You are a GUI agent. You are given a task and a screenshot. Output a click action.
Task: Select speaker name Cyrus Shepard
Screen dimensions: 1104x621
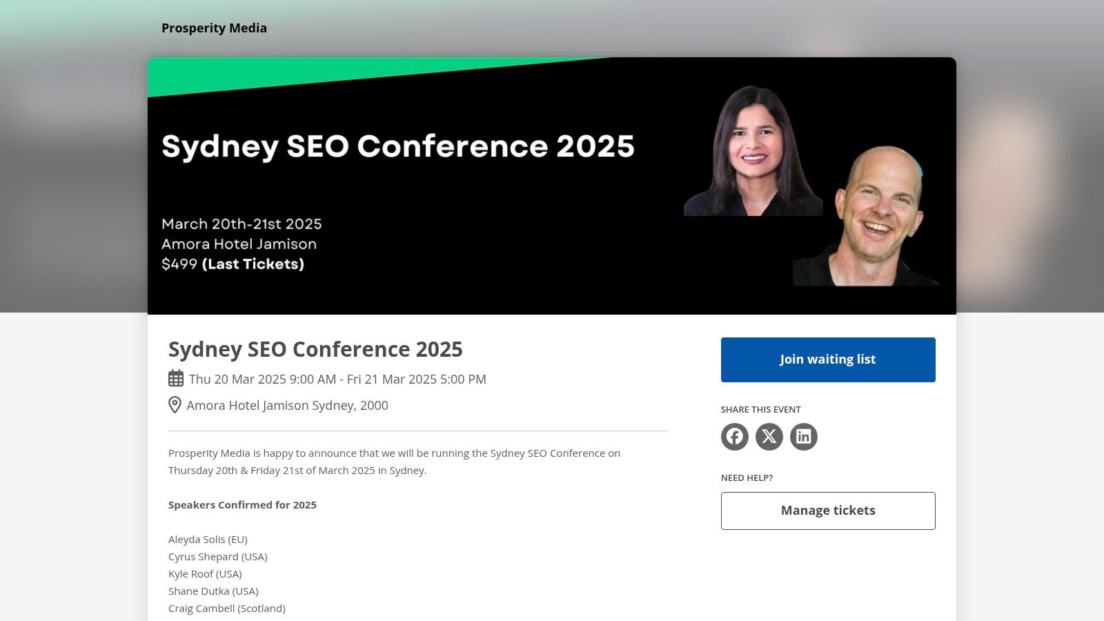217,556
